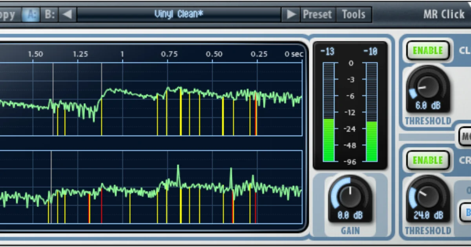This screenshot has width=471, height=247.
Task: Click the 6.0 dB Threshold knob
Action: pyautogui.click(x=429, y=86)
